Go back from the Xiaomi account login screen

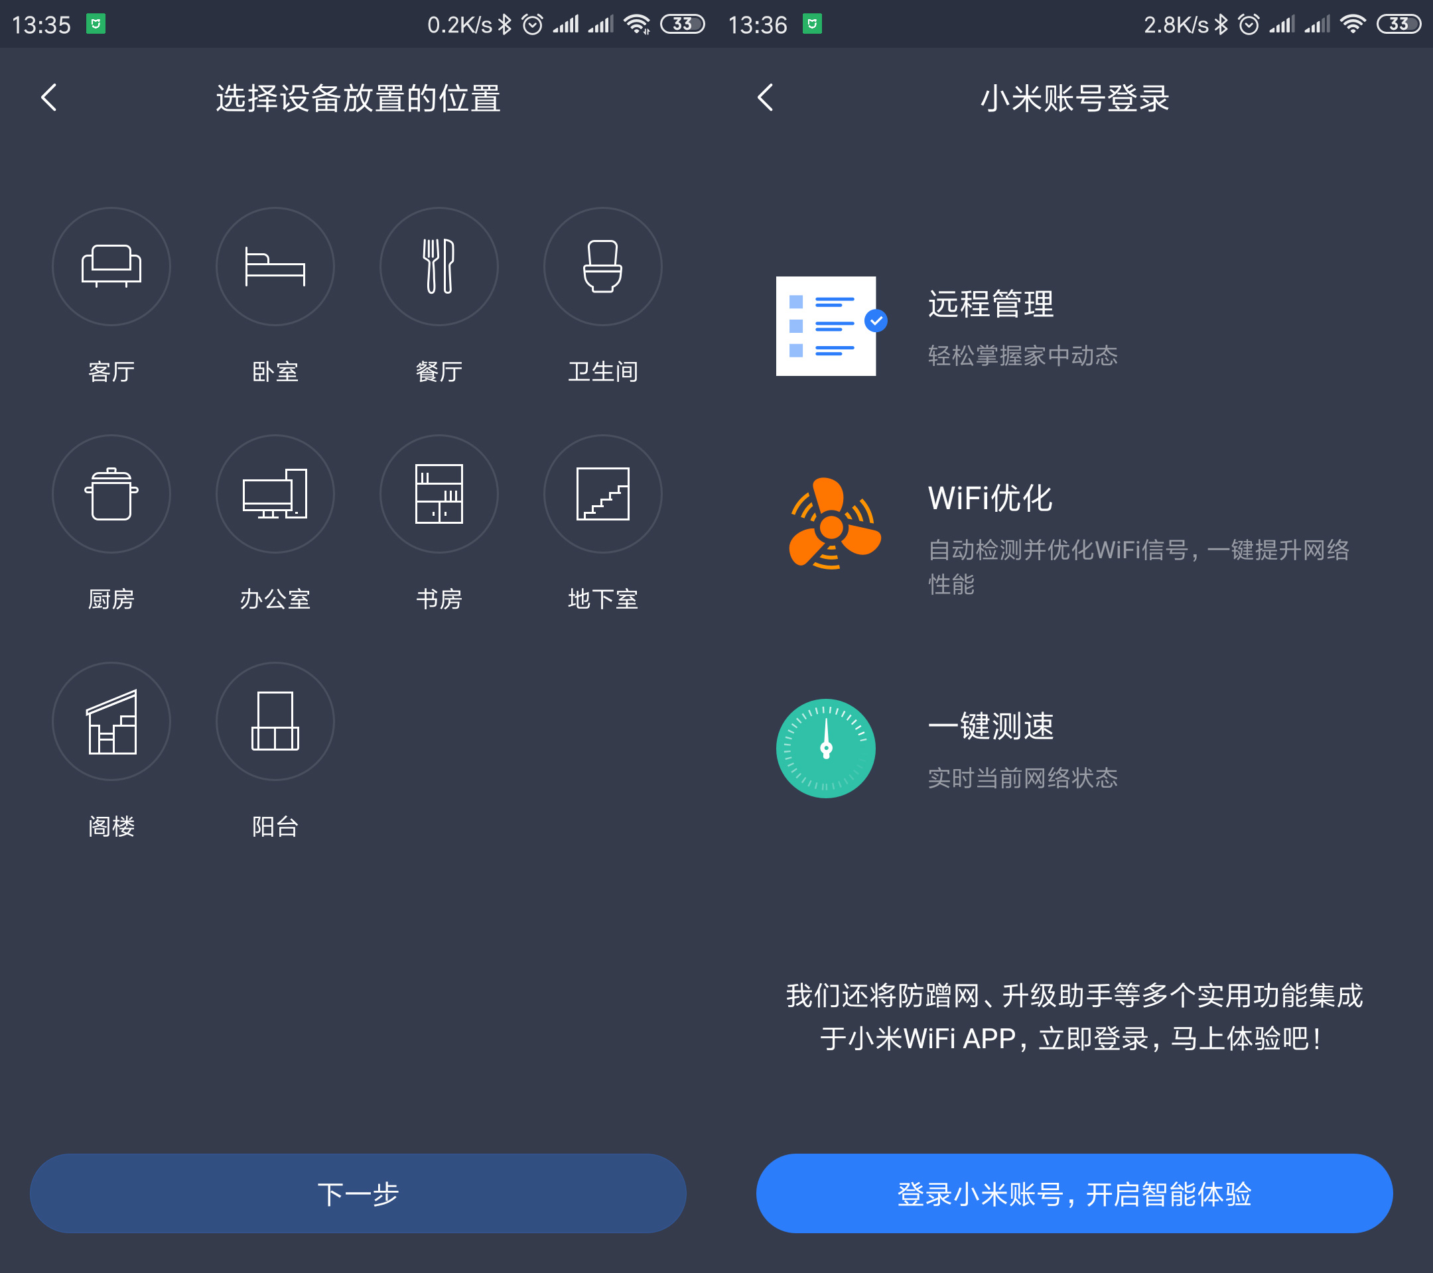(x=766, y=97)
